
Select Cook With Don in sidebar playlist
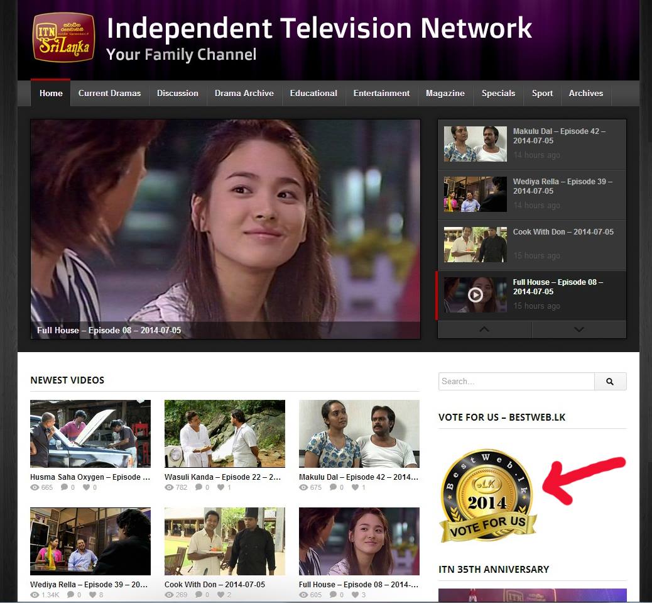[x=532, y=245]
